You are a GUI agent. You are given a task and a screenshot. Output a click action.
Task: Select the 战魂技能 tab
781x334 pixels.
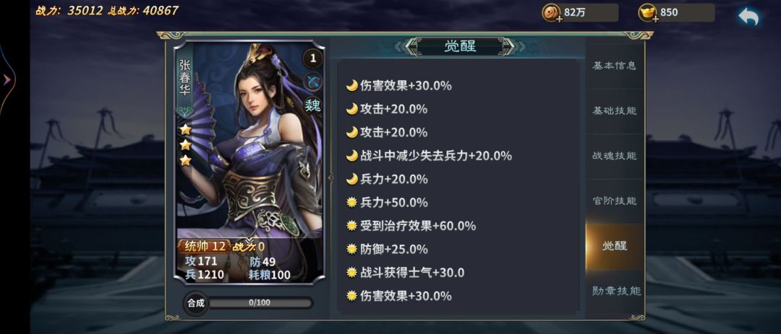[614, 156]
